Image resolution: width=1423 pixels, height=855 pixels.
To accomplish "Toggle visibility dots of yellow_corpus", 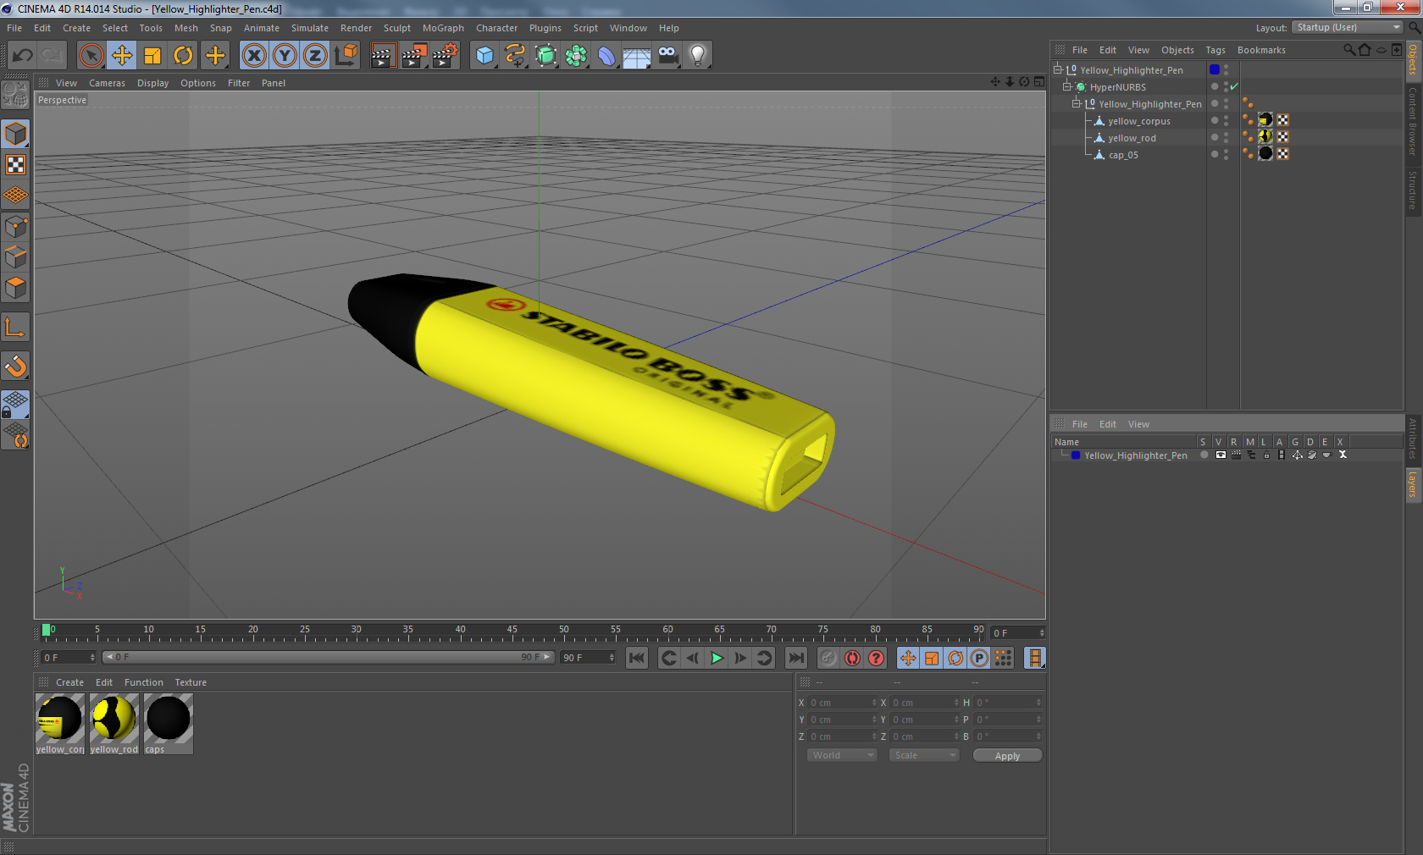I will (x=1226, y=120).
